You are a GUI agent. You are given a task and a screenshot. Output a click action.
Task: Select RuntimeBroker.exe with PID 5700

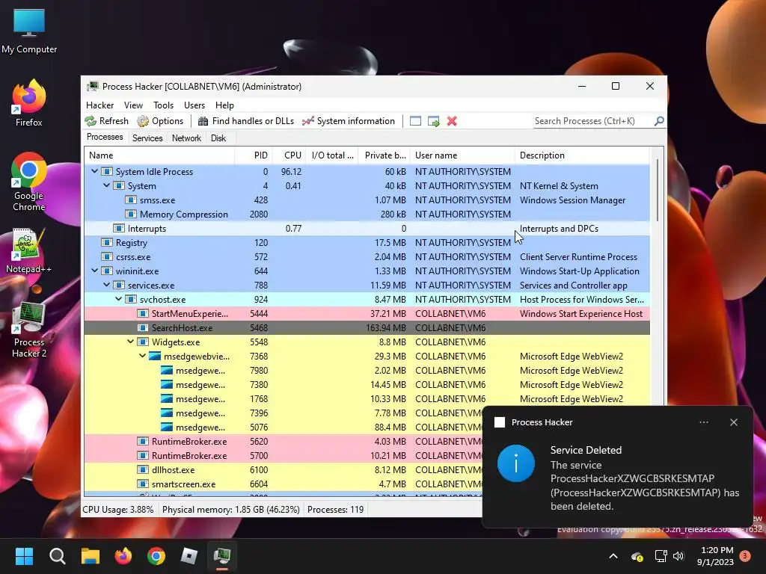[284, 455]
